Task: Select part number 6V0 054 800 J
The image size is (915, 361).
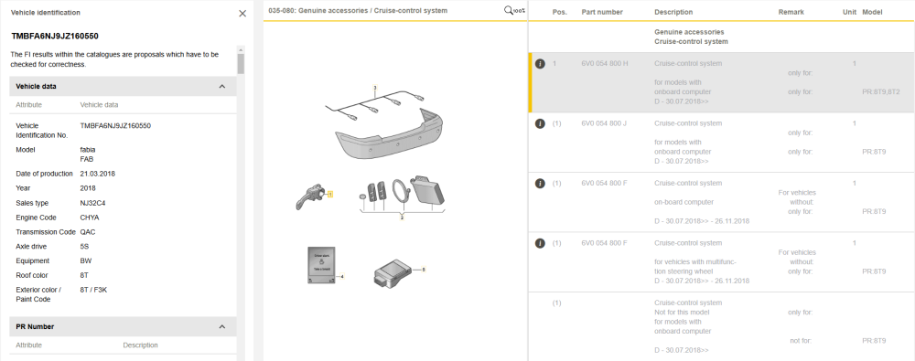Action: coord(604,123)
